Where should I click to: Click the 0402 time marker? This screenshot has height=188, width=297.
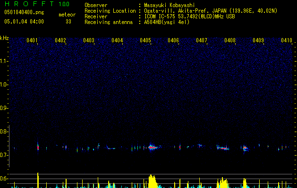tap(60, 40)
